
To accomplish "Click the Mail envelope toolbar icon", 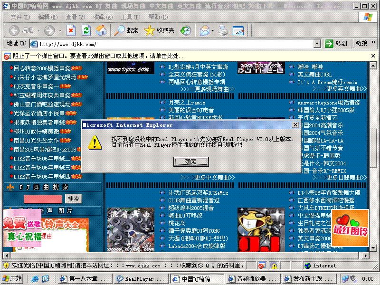I will tap(205, 30).
